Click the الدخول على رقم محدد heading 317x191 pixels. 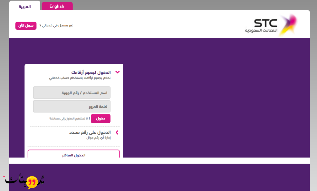pos(90,132)
